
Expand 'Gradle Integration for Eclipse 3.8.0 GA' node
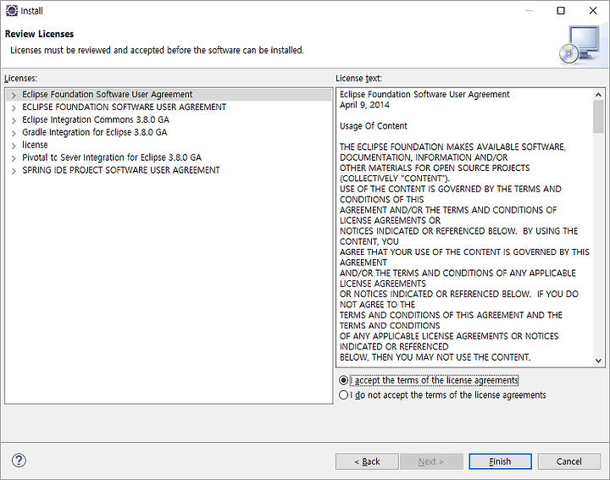click(x=14, y=133)
